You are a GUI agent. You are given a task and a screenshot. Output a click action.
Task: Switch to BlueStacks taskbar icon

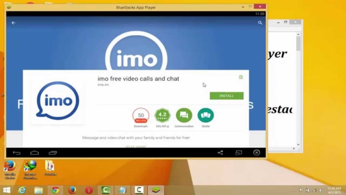point(156,190)
